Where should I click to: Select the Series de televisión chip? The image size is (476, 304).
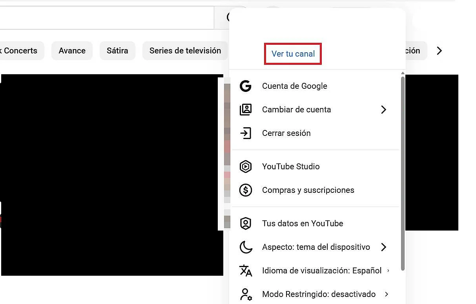[185, 51]
